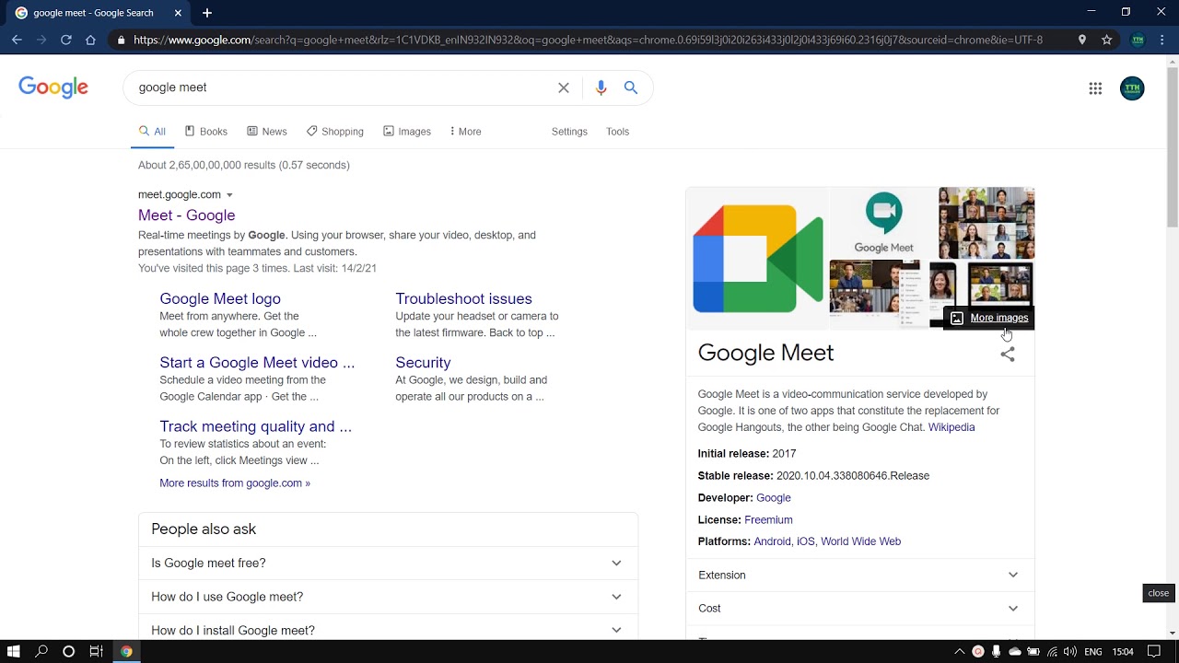Clear the search box with X icon
1179x663 pixels.
click(564, 87)
